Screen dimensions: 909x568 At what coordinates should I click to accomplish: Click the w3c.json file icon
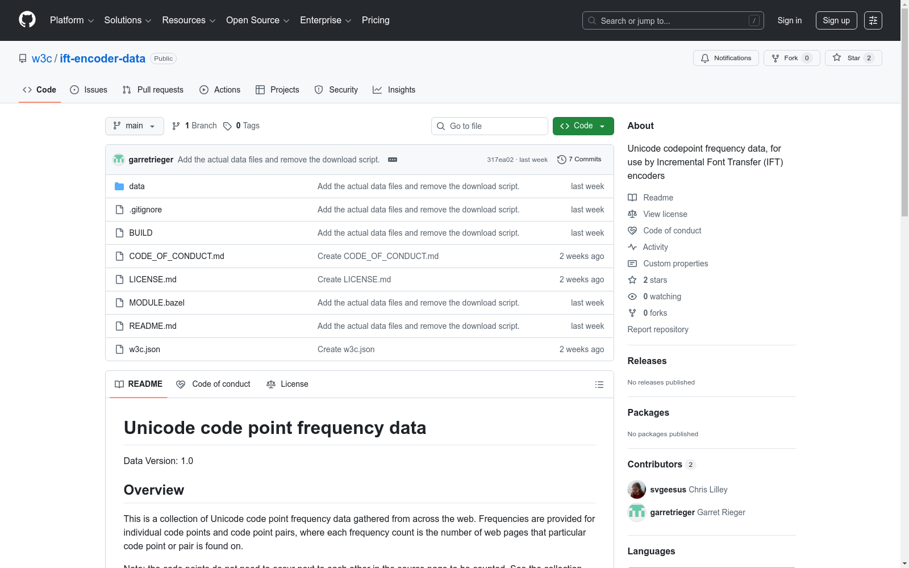[x=119, y=349]
